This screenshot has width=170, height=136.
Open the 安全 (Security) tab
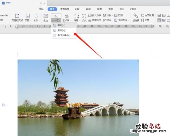pyautogui.click(x=122, y=9)
